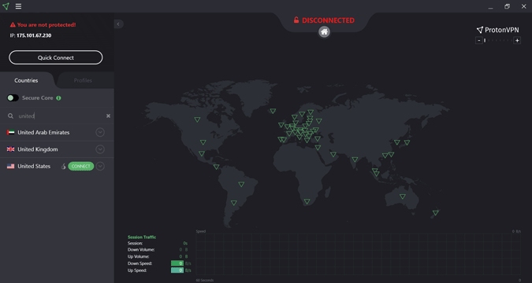This screenshot has height=283, width=532.
Task: Click the 'You are not protected!' warning text
Action: (x=47, y=24)
